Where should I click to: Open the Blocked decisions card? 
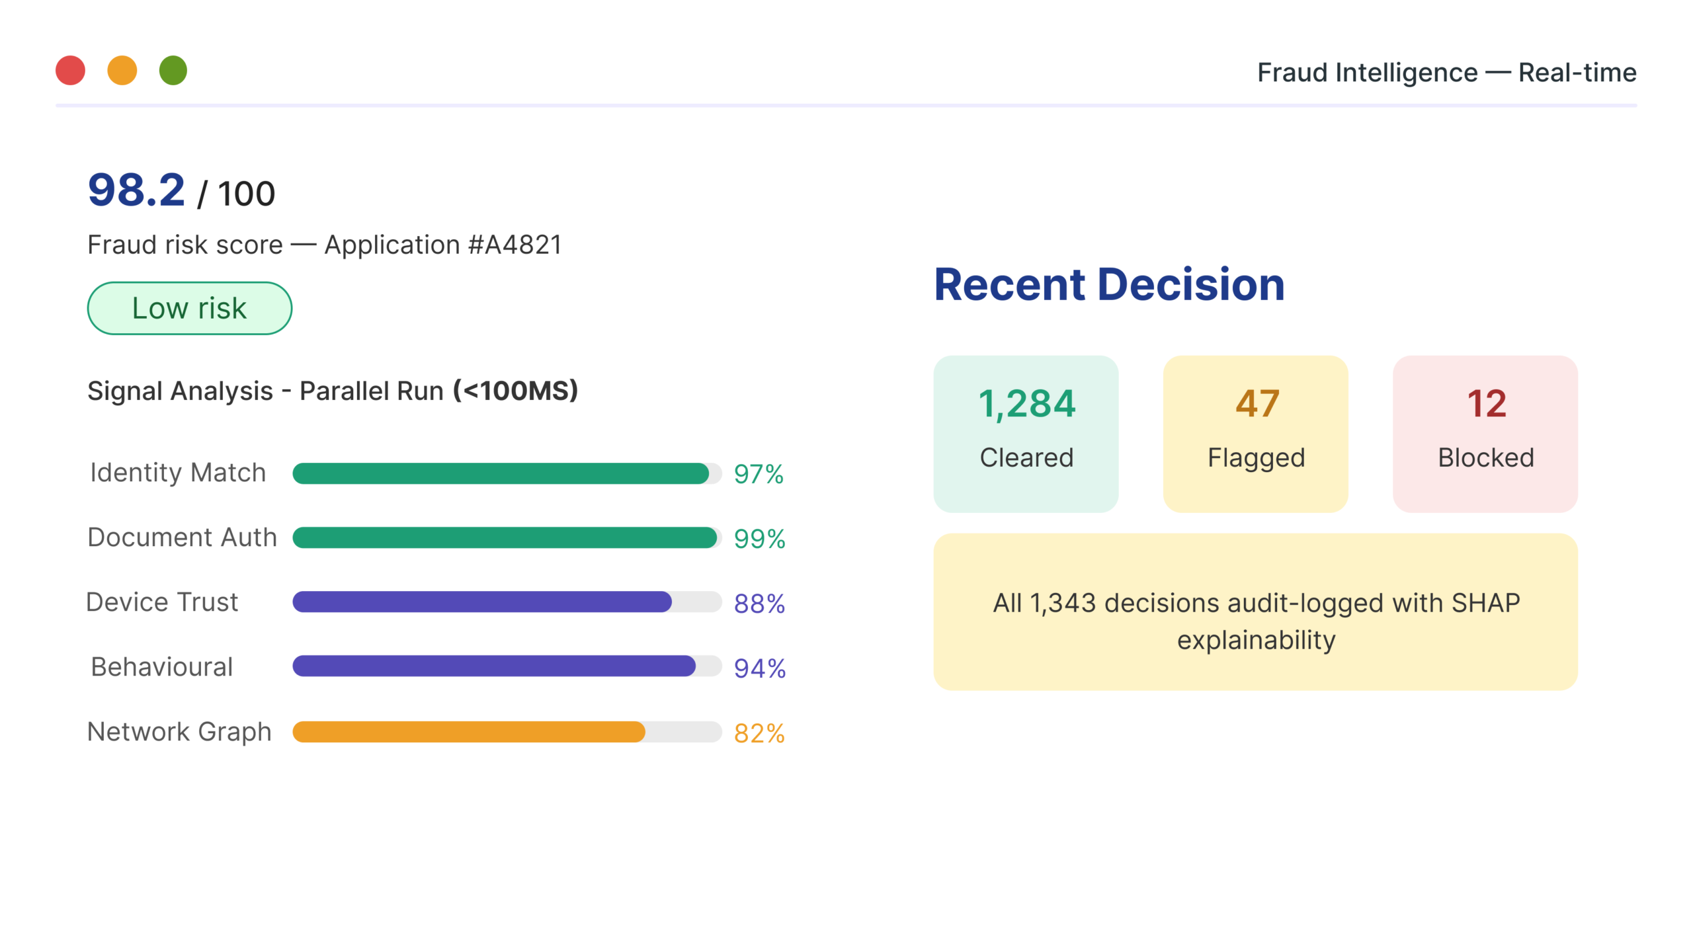click(x=1485, y=434)
